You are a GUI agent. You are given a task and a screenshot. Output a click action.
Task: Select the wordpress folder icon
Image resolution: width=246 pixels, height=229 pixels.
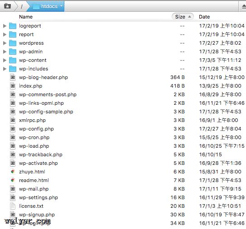pos(13,43)
